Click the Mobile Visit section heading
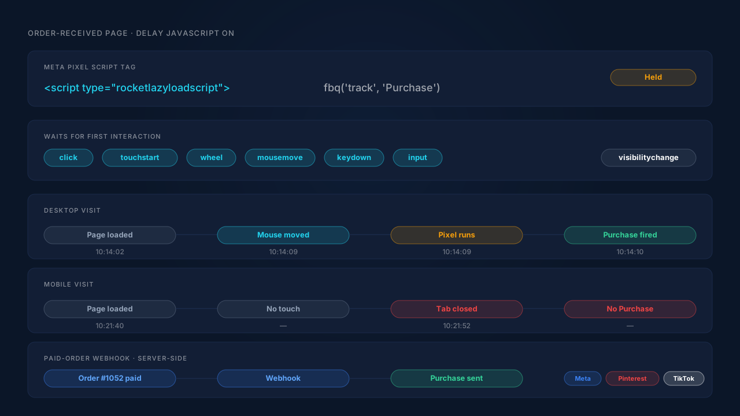 click(69, 285)
